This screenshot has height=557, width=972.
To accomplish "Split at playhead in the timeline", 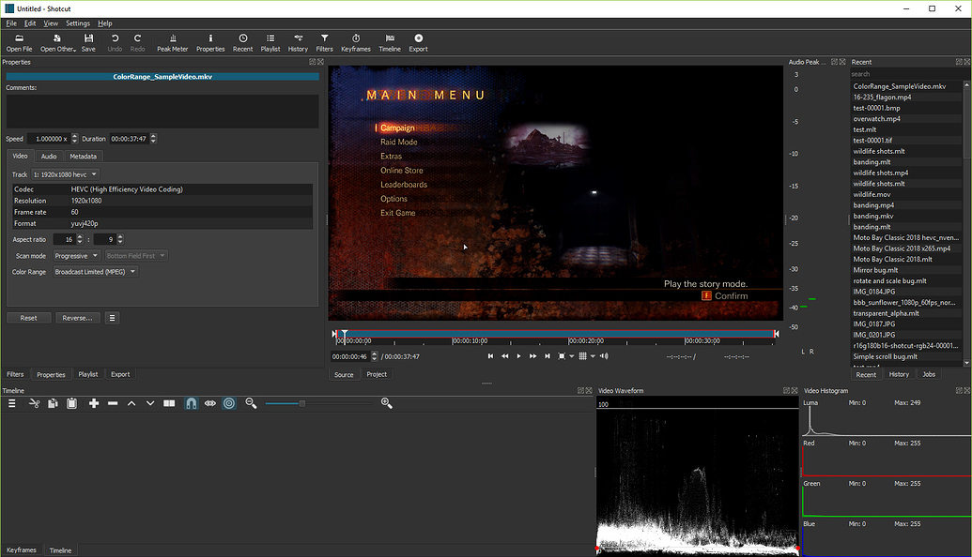I will 169,403.
